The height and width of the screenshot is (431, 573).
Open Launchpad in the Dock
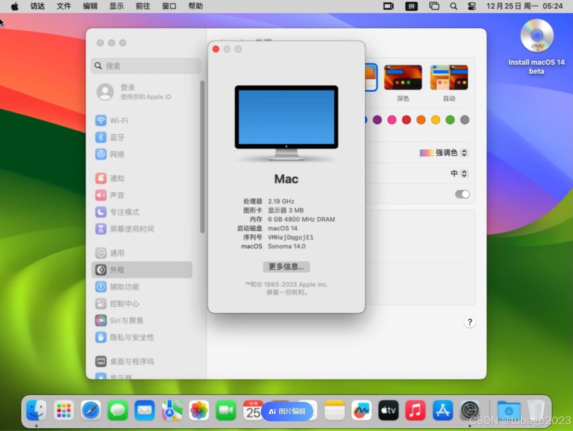pyautogui.click(x=64, y=410)
